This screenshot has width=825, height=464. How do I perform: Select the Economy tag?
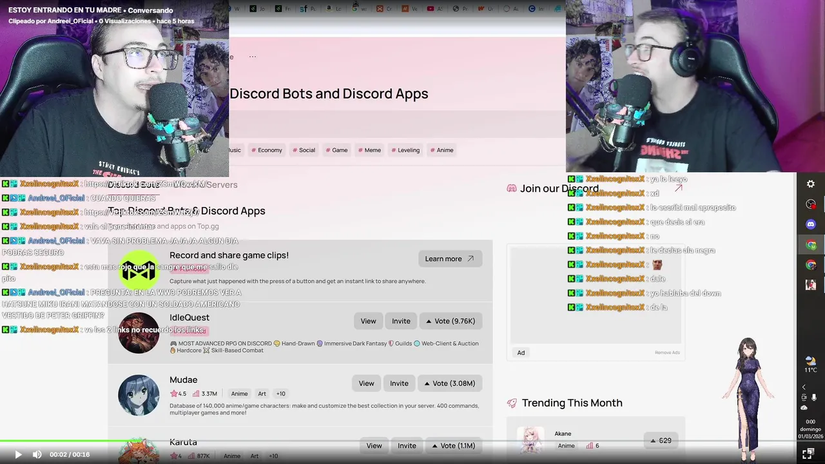(267, 150)
